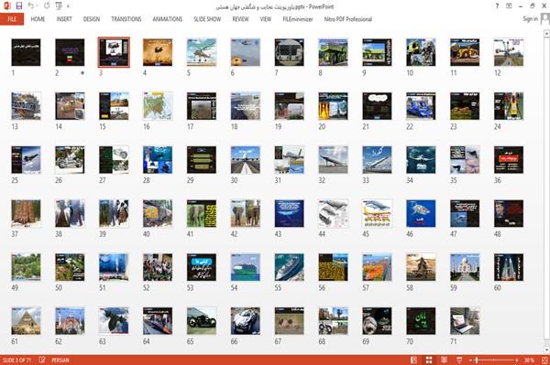This screenshot has height=365, width=550.
Task: Switch to the HOME ribbon tab
Action: tap(38, 19)
